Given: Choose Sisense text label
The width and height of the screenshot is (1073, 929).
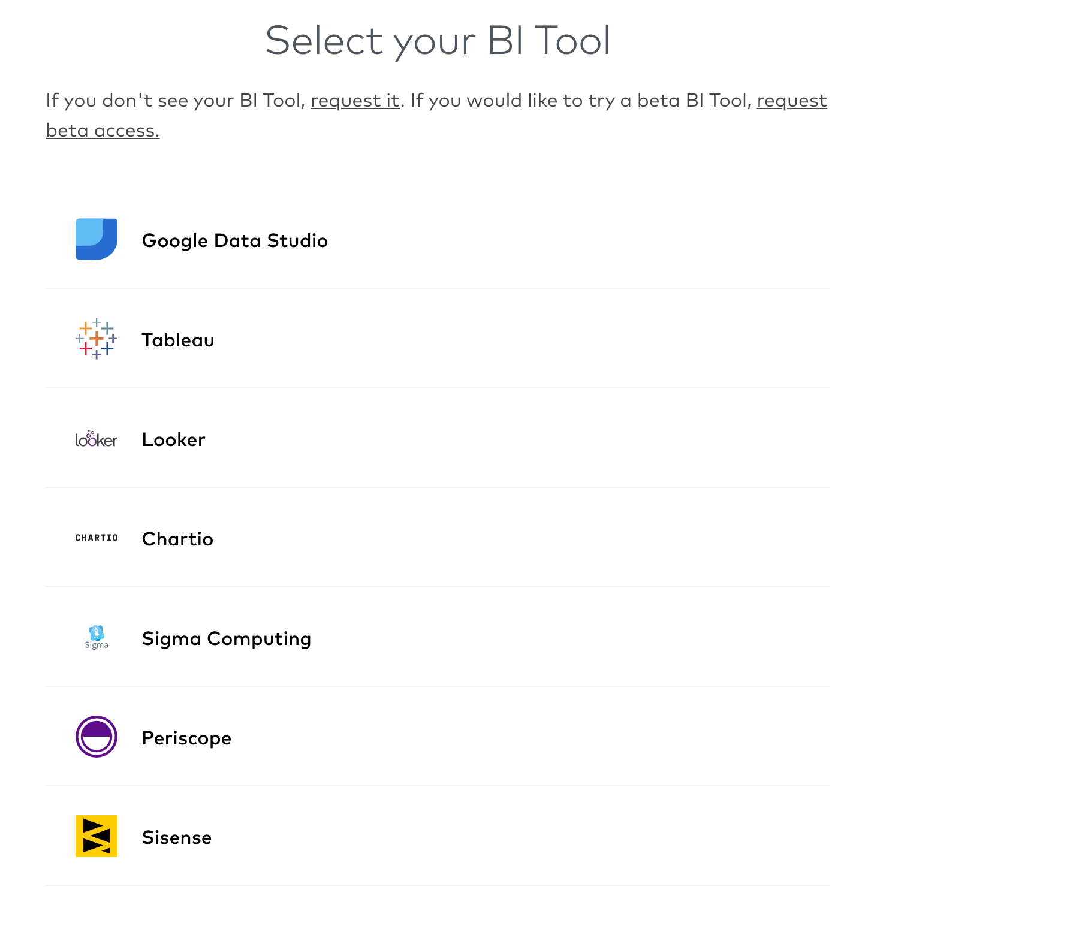Looking at the screenshot, I should (x=177, y=837).
